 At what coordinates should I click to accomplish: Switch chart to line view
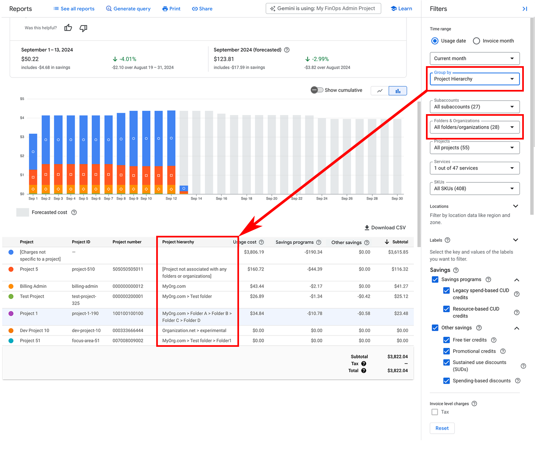click(x=379, y=91)
